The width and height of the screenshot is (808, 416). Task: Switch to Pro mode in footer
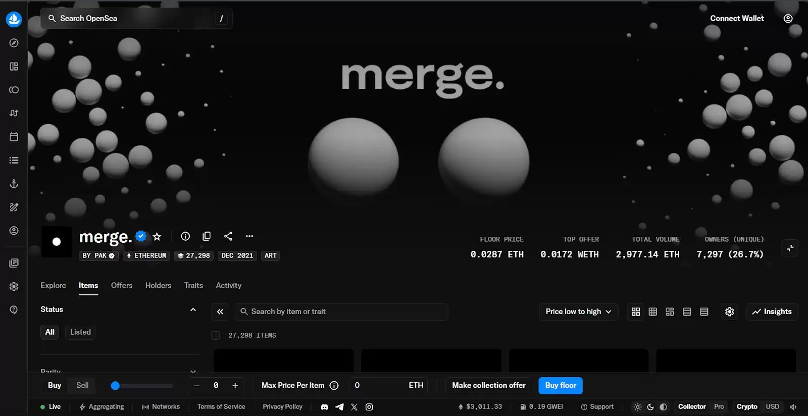(x=719, y=407)
